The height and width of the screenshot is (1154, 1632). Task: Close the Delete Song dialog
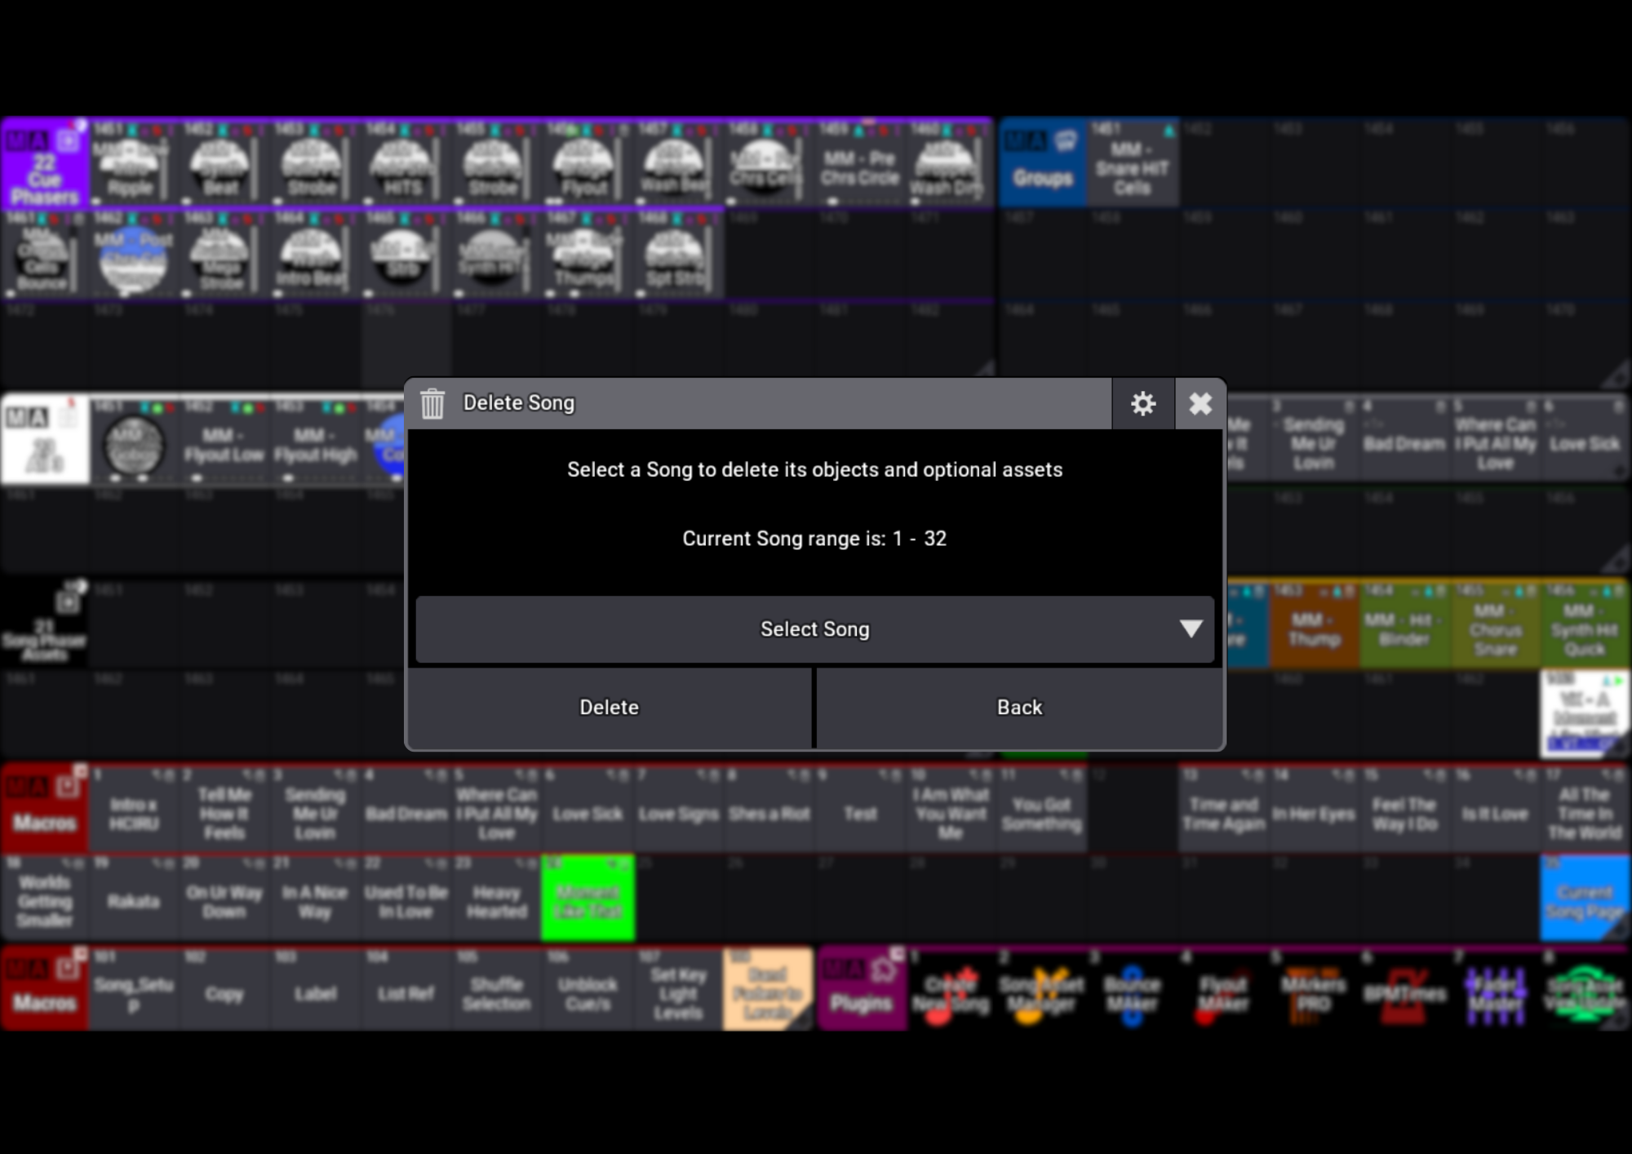[1200, 403]
